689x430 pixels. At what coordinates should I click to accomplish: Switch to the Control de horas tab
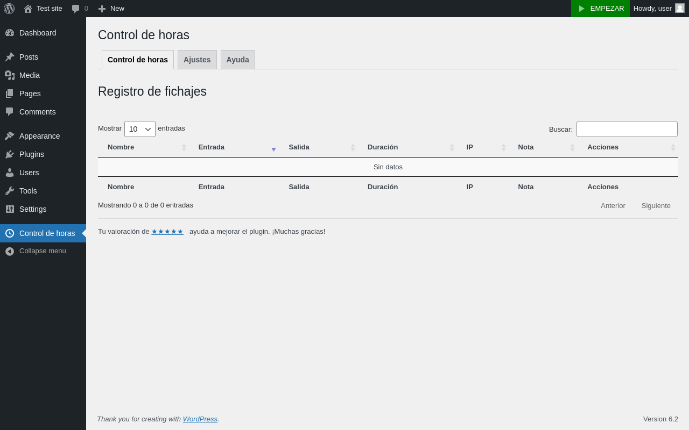(138, 60)
